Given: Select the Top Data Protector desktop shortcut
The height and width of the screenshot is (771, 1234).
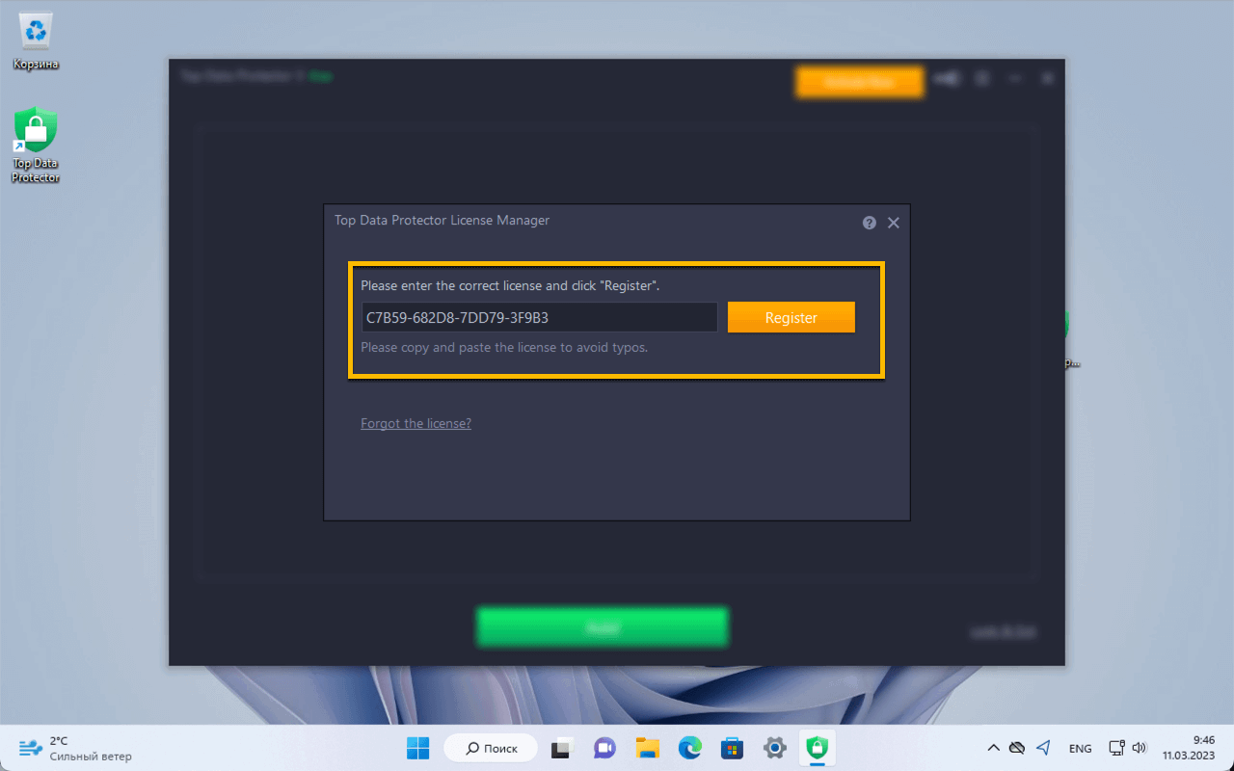Looking at the screenshot, I should [x=36, y=146].
